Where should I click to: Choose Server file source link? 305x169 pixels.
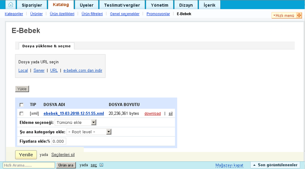[x=39, y=70]
